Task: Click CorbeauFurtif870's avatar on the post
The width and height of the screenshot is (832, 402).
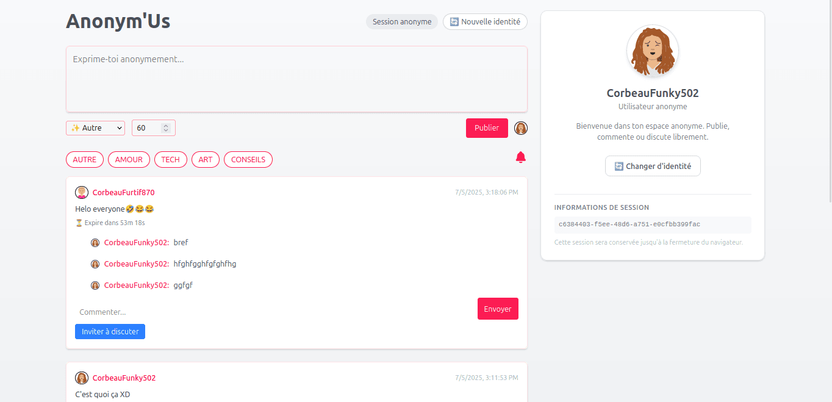Action: coord(82,192)
